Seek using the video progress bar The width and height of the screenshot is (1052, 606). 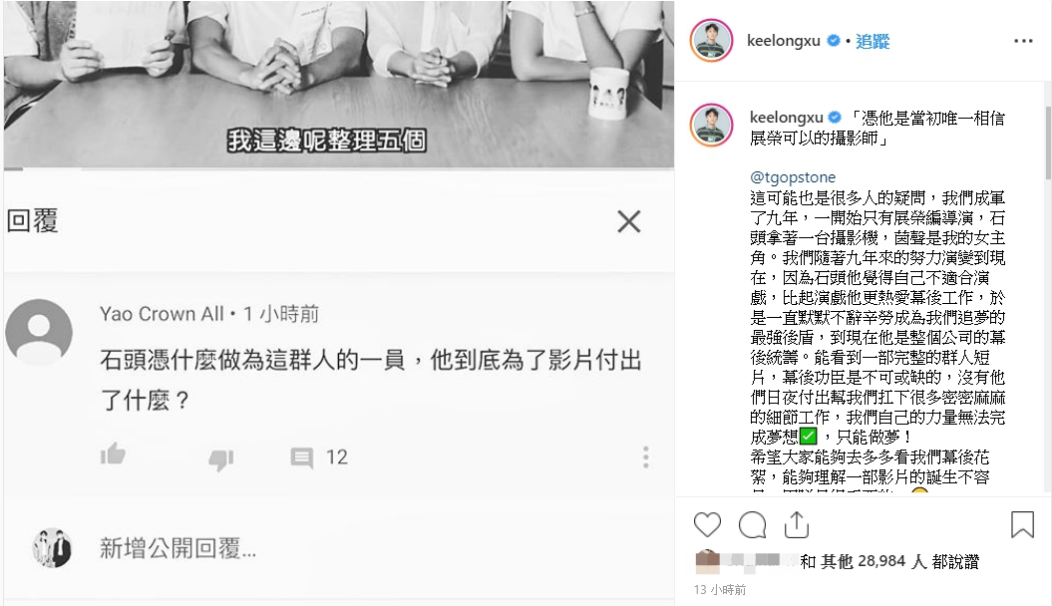pyautogui.click(x=339, y=168)
